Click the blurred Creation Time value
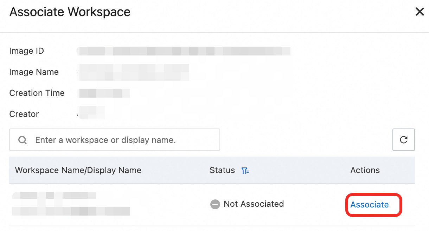 coord(104,93)
